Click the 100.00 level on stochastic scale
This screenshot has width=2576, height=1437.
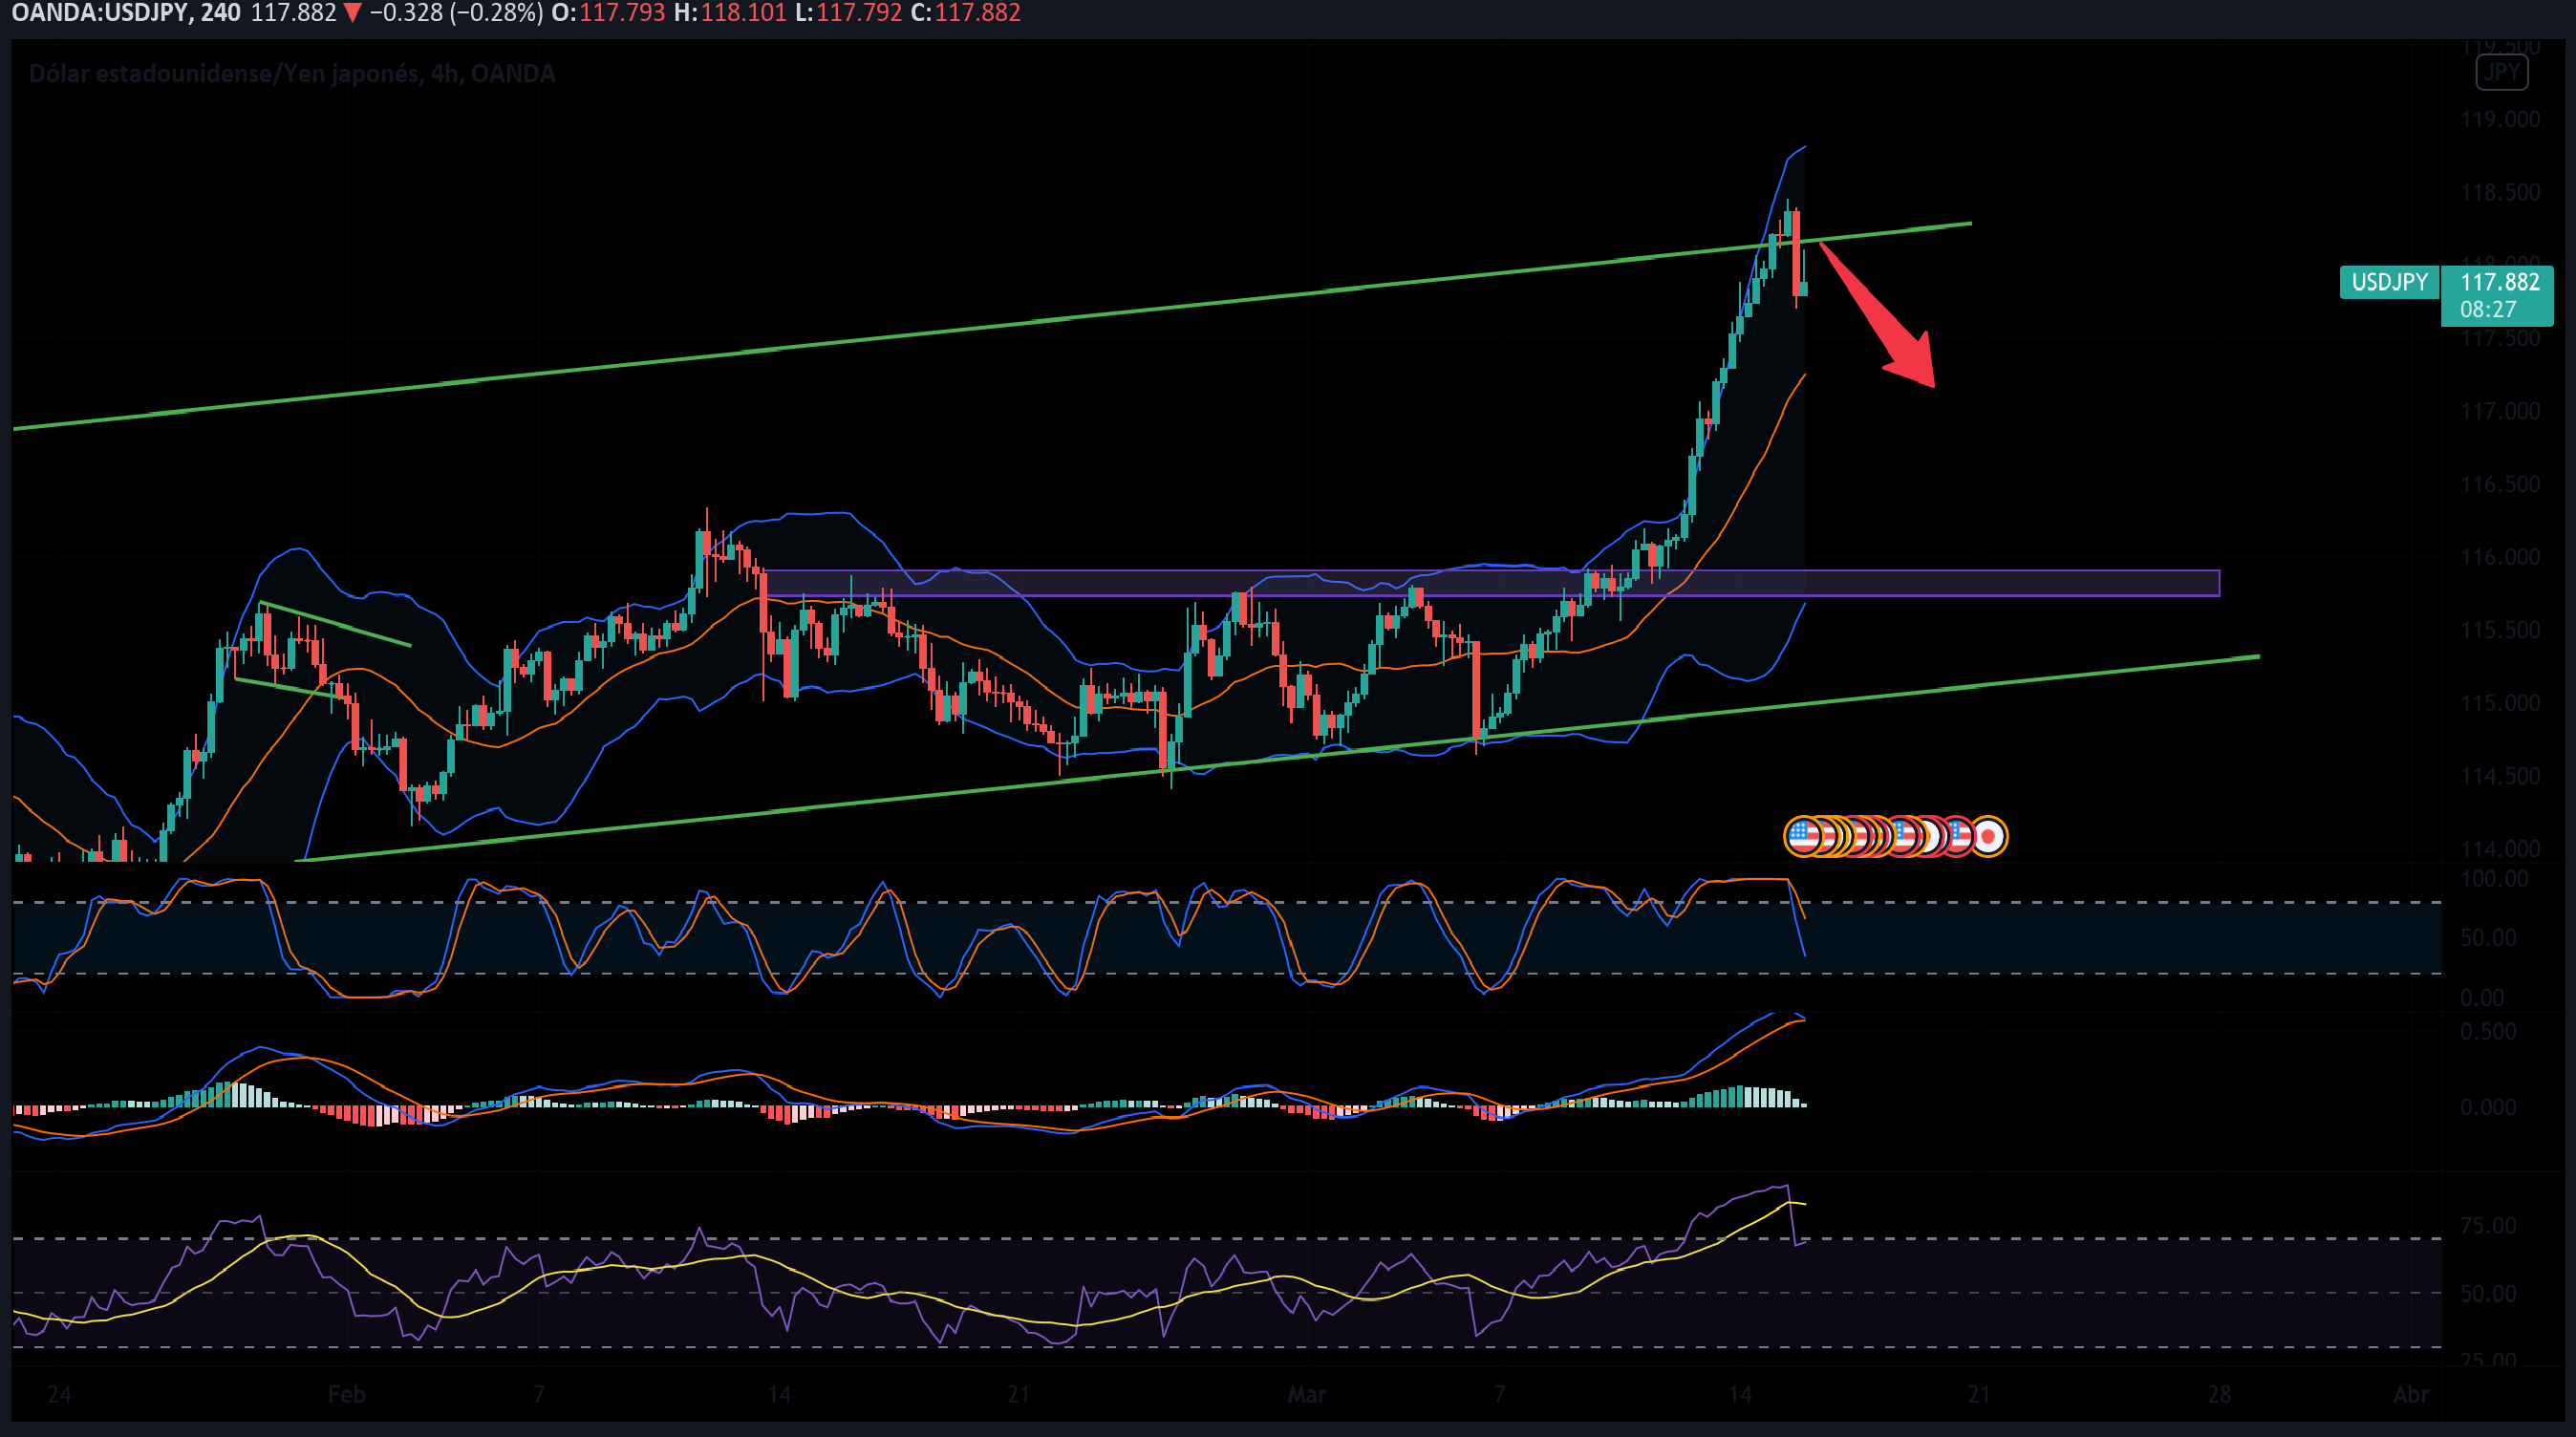tap(2493, 879)
